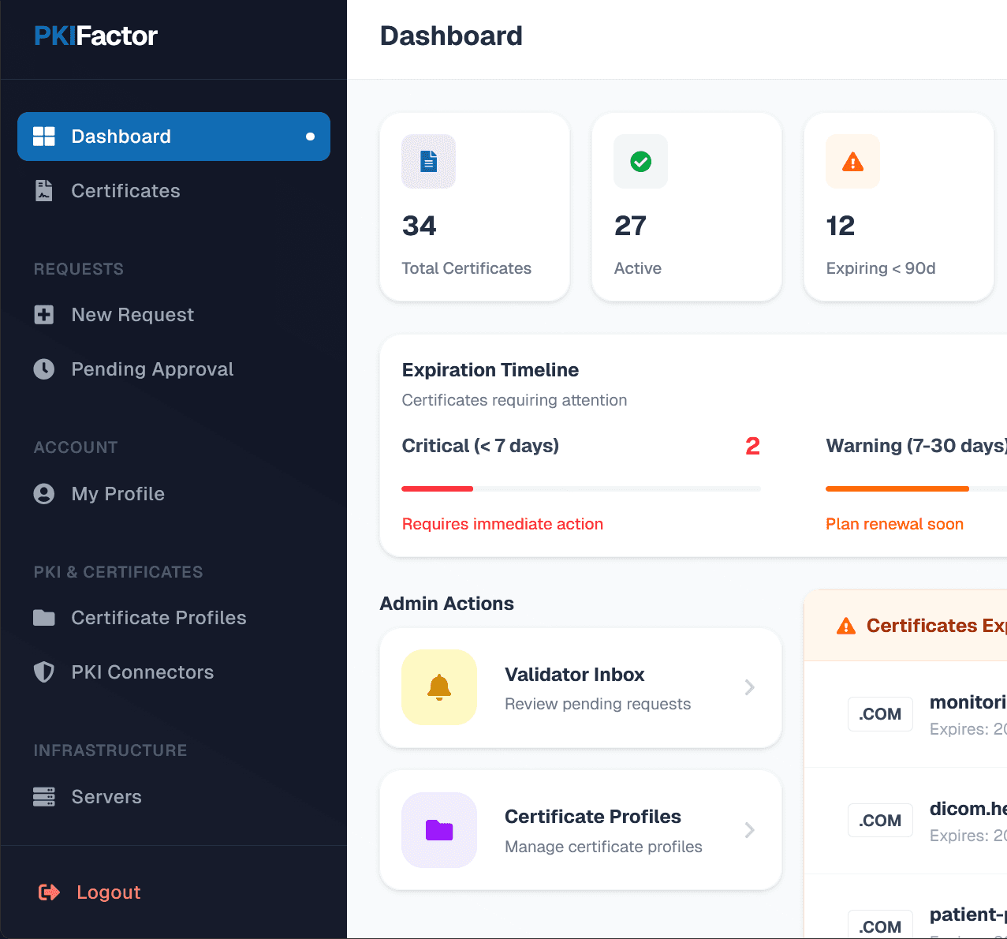The width and height of the screenshot is (1007, 939).
Task: Click the Logout link
Action: pyautogui.click(x=108, y=892)
